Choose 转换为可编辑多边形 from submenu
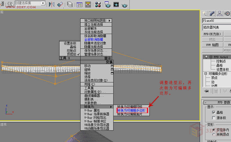Viewport: 231px width, 142px height. tap(132, 110)
